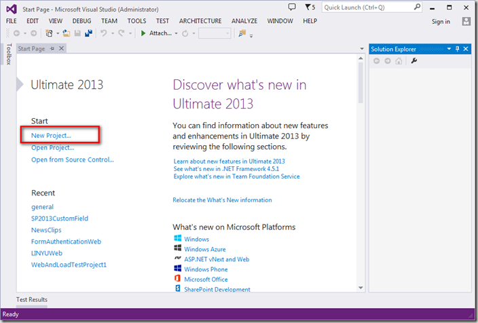Open the feedback speech bubble icon
The width and height of the screenshot is (478, 323).
(292, 7)
